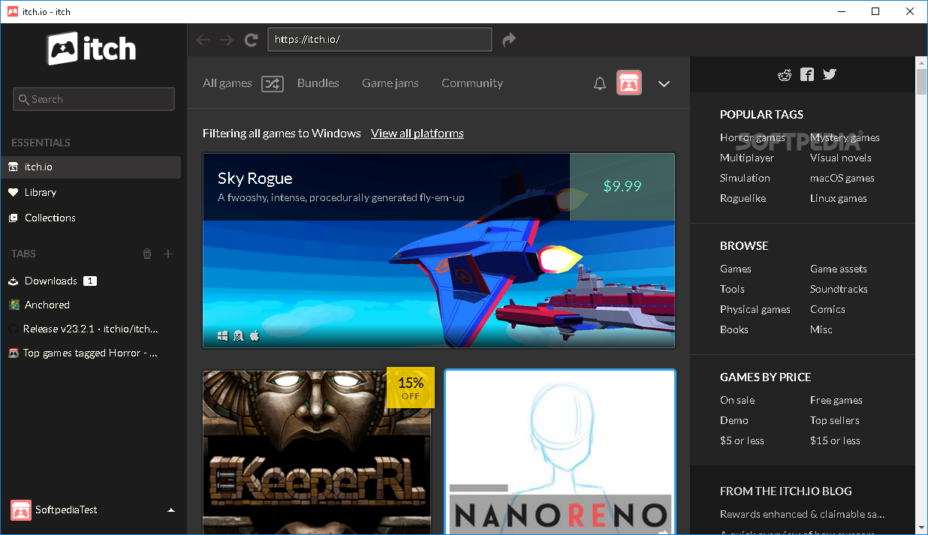Open the KeeperRL game thumbnail
Screen dimensions: 928x535
click(317, 452)
